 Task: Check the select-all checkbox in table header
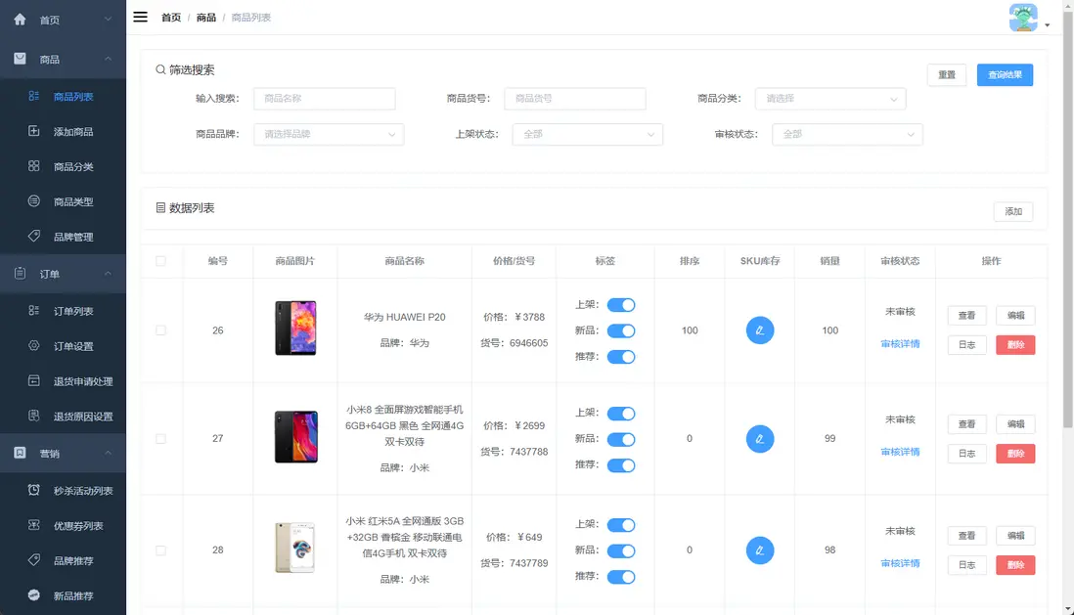click(x=161, y=261)
